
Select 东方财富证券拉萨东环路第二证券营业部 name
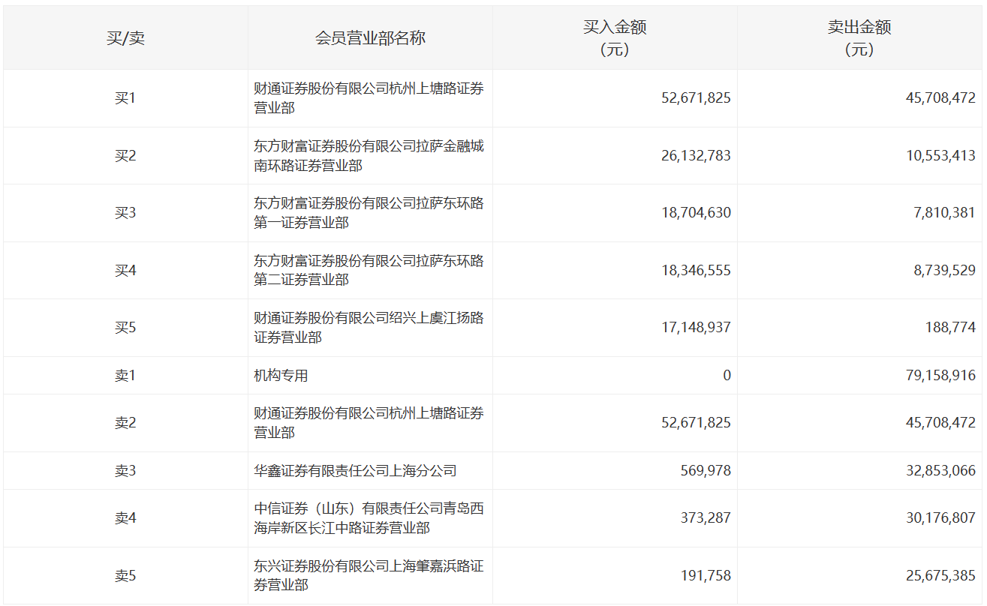pos(369,270)
